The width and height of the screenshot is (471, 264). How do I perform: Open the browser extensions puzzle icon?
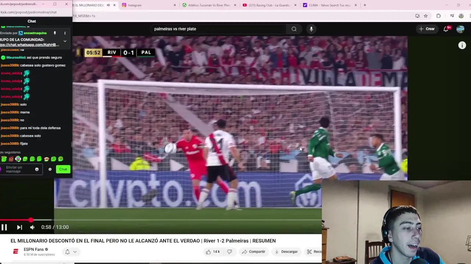[438, 16]
